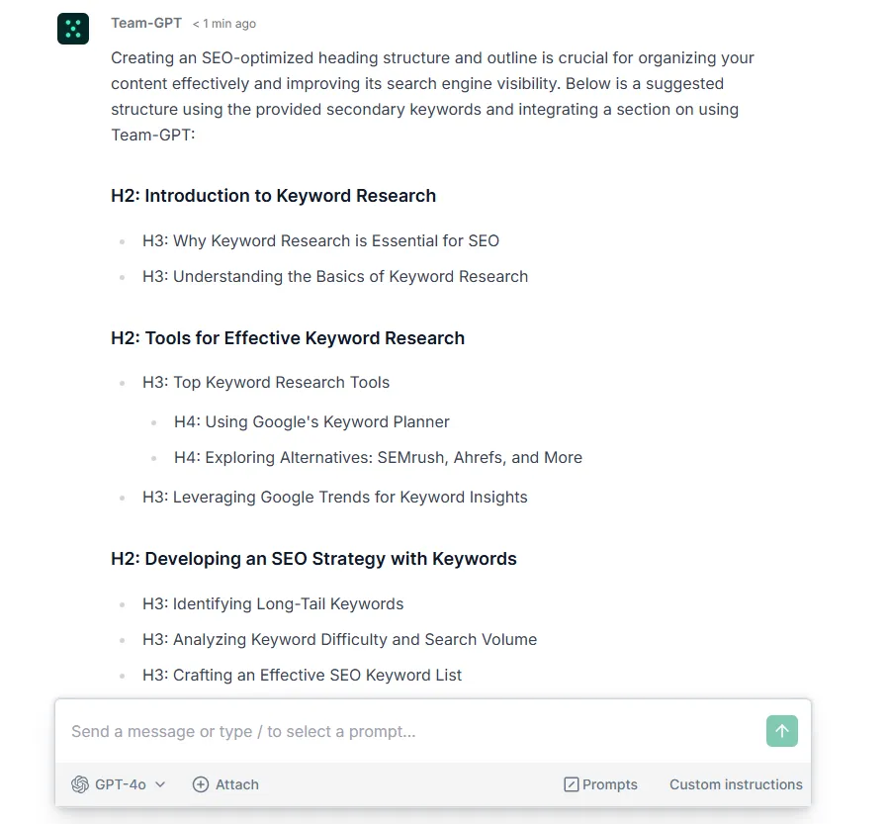Expand the GPT-4o model dropdown chevron
This screenshot has height=824, width=888.
(x=160, y=784)
